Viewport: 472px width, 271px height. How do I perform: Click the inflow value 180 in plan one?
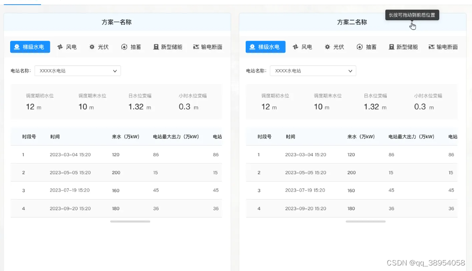[116, 208]
